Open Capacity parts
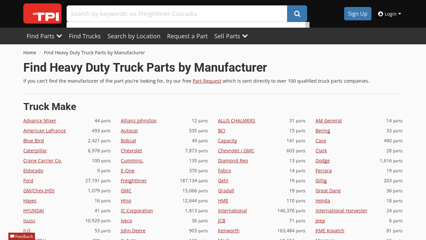 pyautogui.click(x=227, y=141)
